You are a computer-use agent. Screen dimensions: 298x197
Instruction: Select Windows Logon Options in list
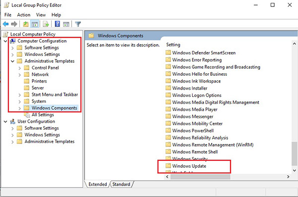pyautogui.click(x=197, y=95)
